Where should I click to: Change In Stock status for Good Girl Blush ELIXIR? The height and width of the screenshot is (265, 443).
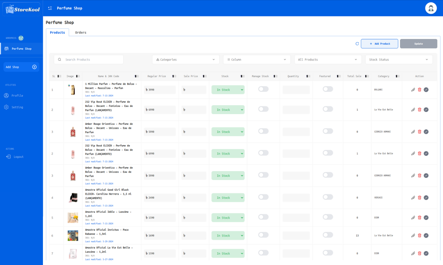coord(228,198)
